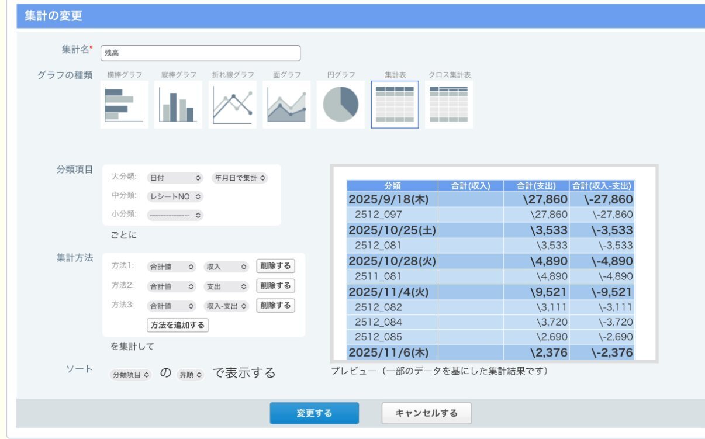Pick the 円グラフ pie chart icon
This screenshot has height=439, width=705.
(x=341, y=105)
